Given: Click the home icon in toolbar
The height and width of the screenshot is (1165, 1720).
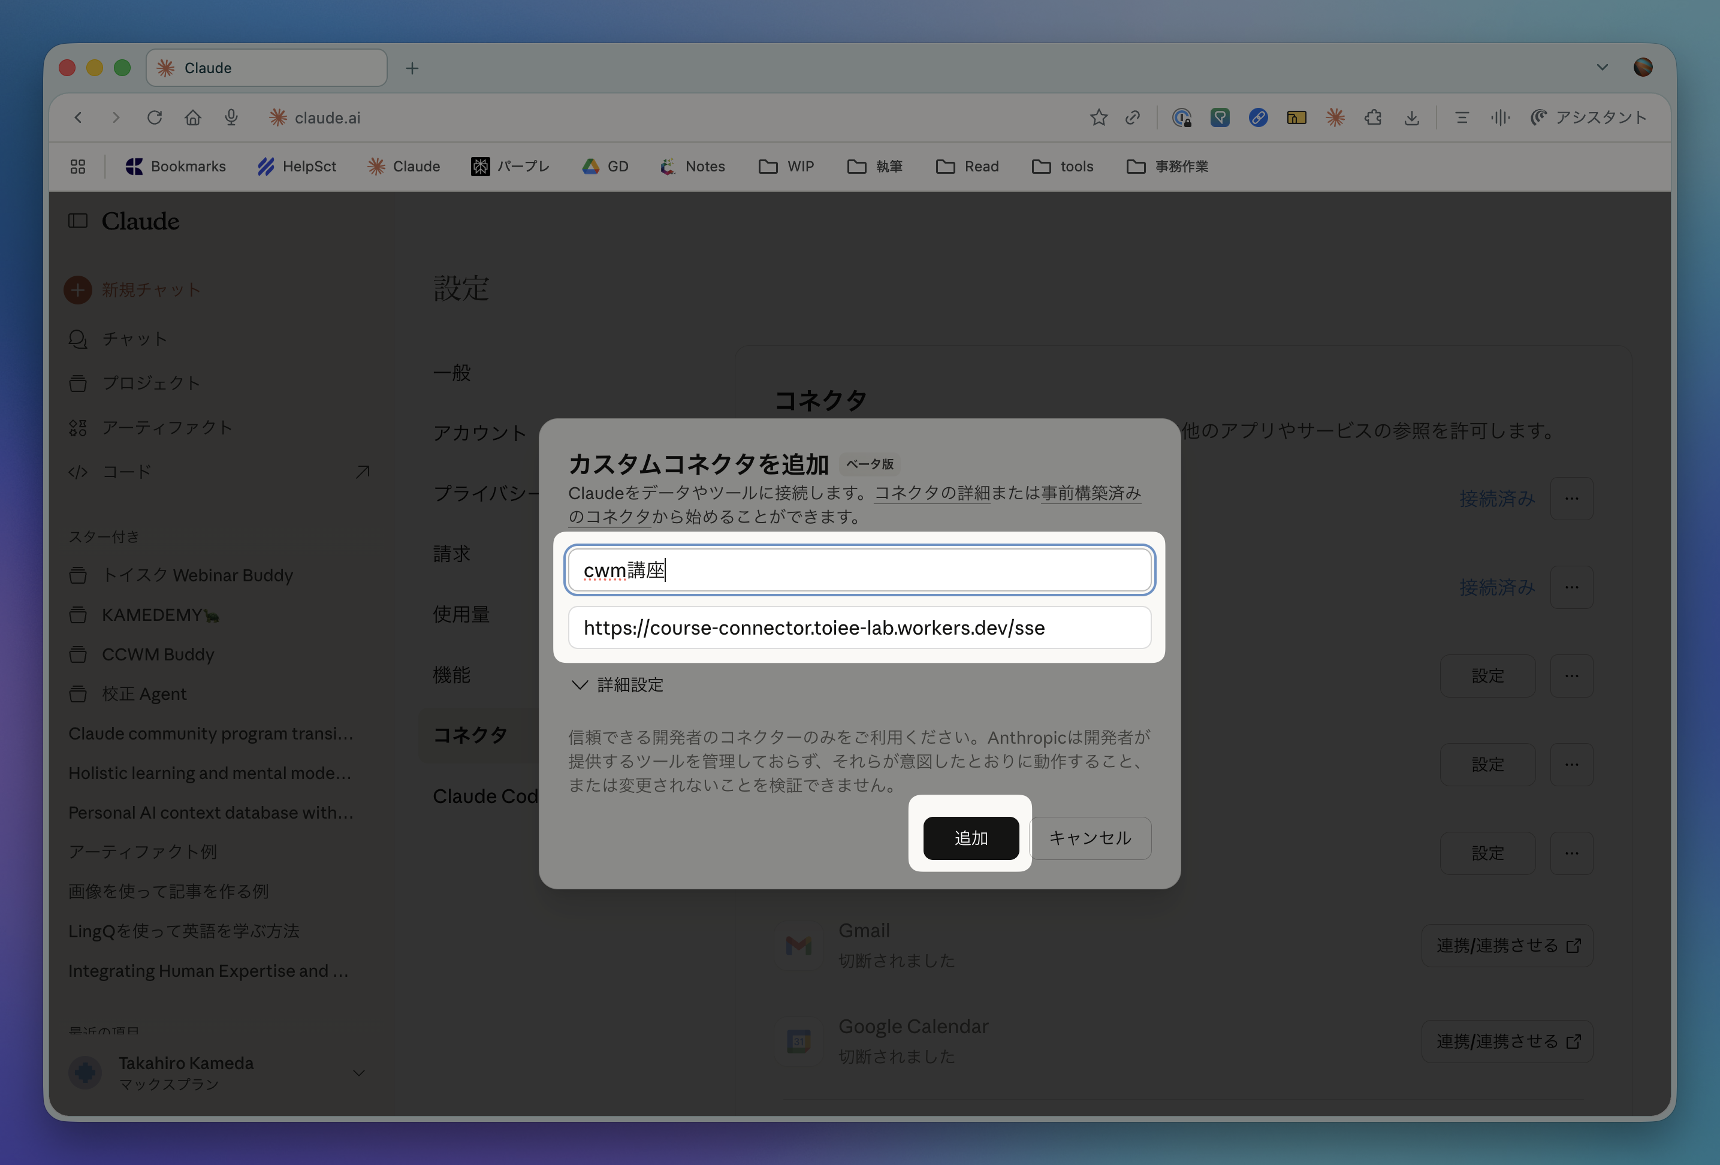Looking at the screenshot, I should 192,117.
